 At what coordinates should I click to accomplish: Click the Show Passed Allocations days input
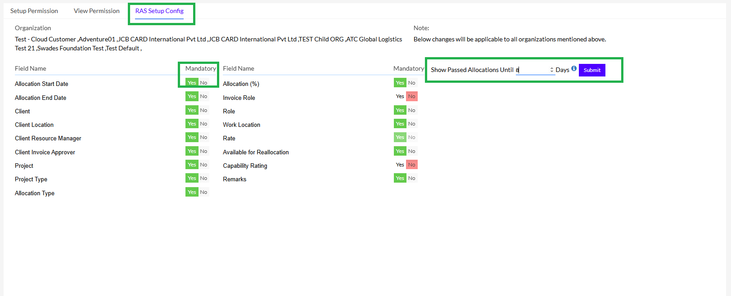532,70
